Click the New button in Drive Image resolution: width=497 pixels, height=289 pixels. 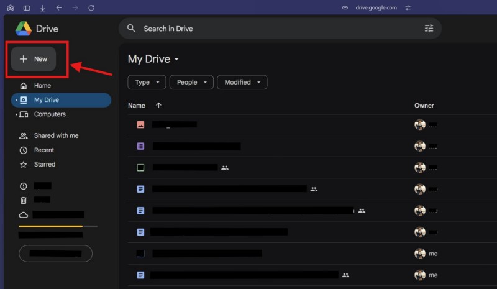point(34,59)
